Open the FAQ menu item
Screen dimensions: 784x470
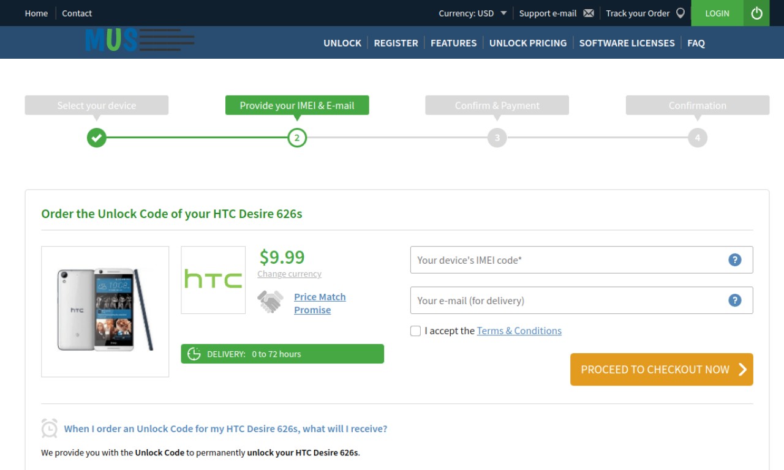696,43
